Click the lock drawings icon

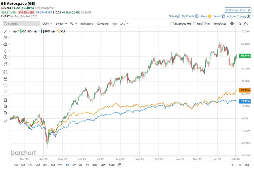[x=5, y=79]
